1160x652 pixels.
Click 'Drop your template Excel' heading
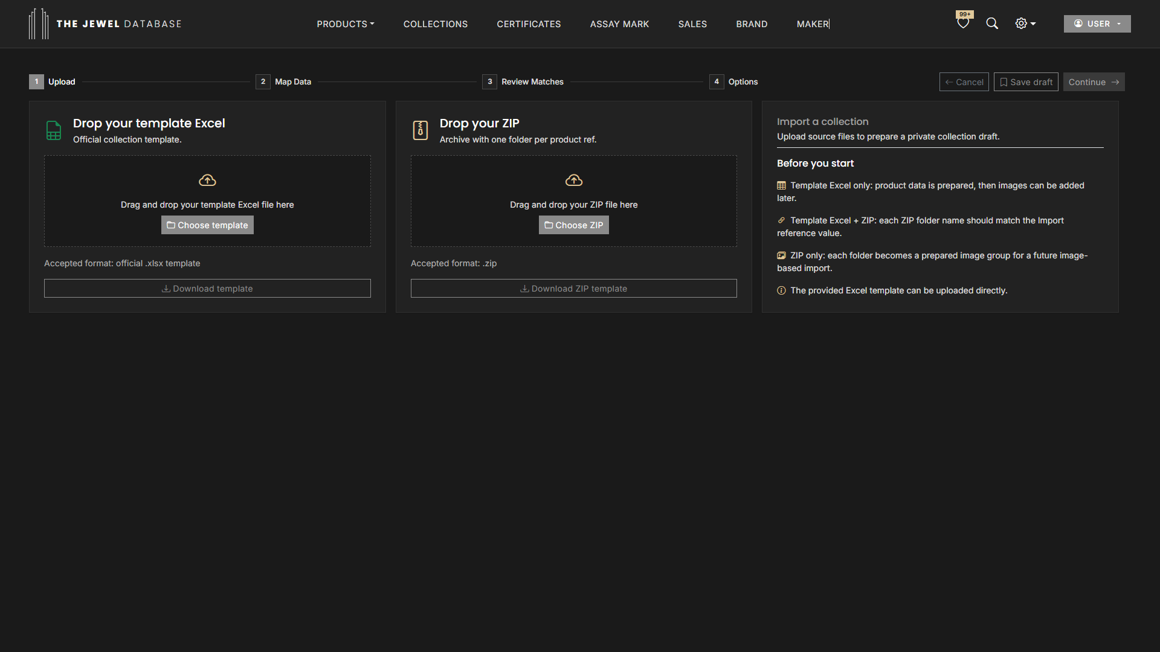149,123
